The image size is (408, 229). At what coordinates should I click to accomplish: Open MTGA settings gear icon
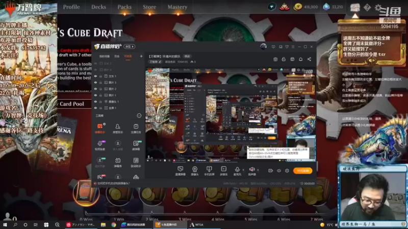(378, 7)
